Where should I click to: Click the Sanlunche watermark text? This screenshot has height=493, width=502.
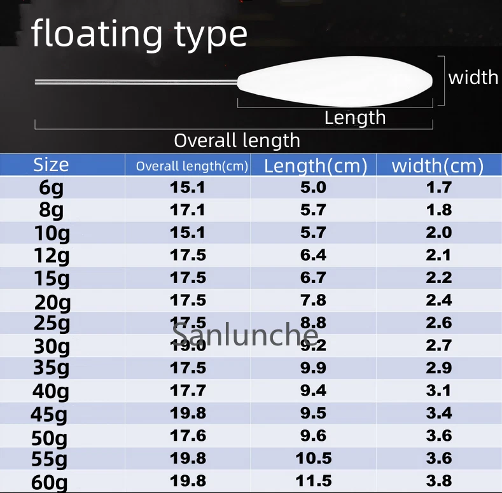coord(245,333)
